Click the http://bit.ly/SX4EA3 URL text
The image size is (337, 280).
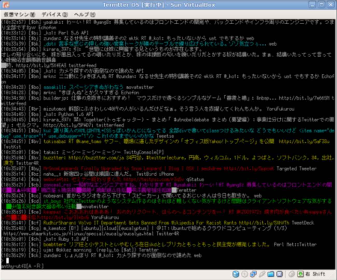point(42,65)
